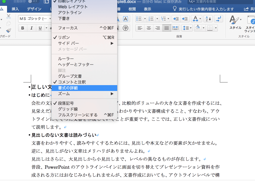Expand the numbered list style arrow
The height and width of the screenshot is (181, 255).
[x=157, y=19]
